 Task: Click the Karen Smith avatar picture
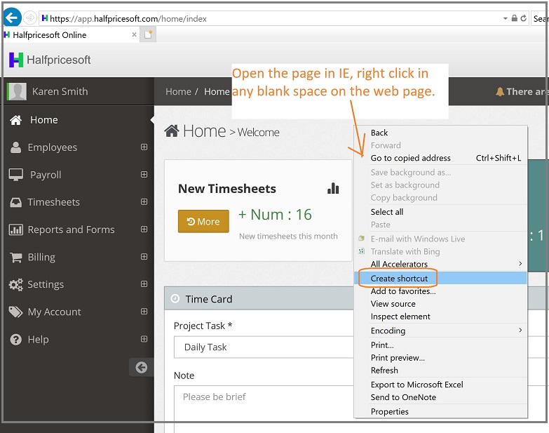pyautogui.click(x=17, y=91)
